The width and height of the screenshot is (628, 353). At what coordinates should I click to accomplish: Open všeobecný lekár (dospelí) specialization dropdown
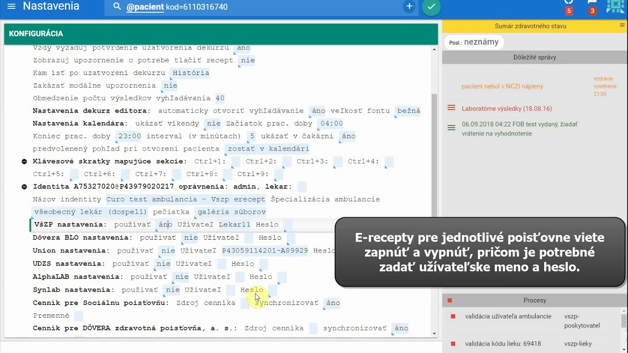click(90, 212)
